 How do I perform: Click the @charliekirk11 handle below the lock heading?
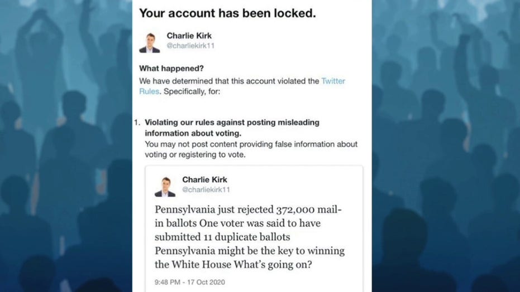click(x=190, y=46)
